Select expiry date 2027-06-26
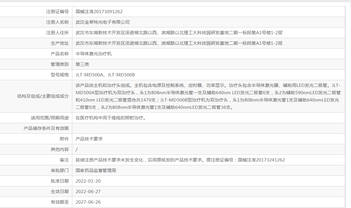Image resolution: width=351 pixels, height=208 pixels. [88, 202]
